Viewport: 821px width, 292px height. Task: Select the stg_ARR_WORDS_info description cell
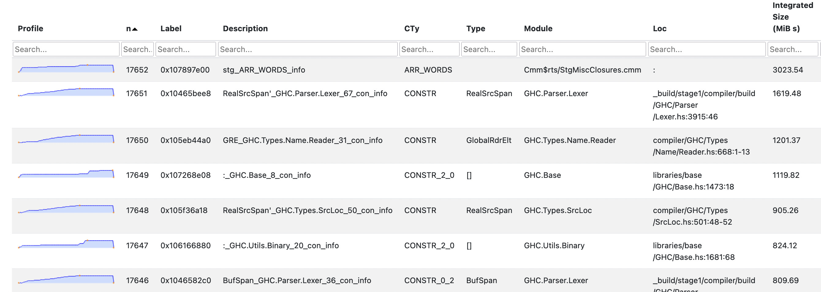pyautogui.click(x=263, y=70)
